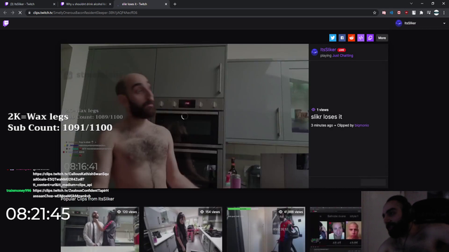The image size is (449, 252).
Task: Open the Extensions puzzle piece menu
Action: [421, 13]
